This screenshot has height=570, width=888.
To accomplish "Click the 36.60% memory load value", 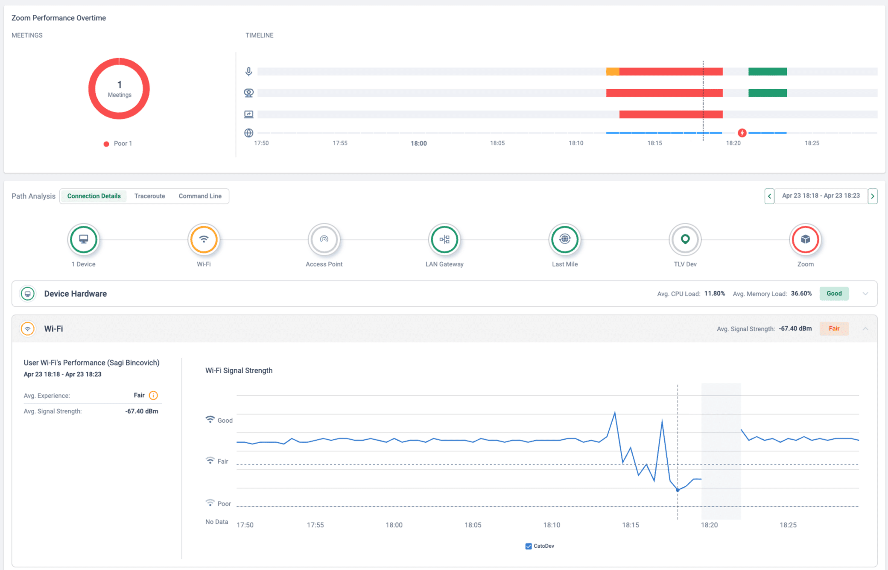I will coord(801,293).
